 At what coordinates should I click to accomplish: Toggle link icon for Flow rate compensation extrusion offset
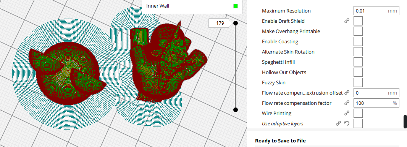tap(347, 93)
